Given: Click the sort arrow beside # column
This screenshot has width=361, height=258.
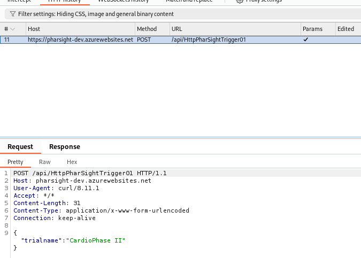Looking at the screenshot, I should pos(12,29).
